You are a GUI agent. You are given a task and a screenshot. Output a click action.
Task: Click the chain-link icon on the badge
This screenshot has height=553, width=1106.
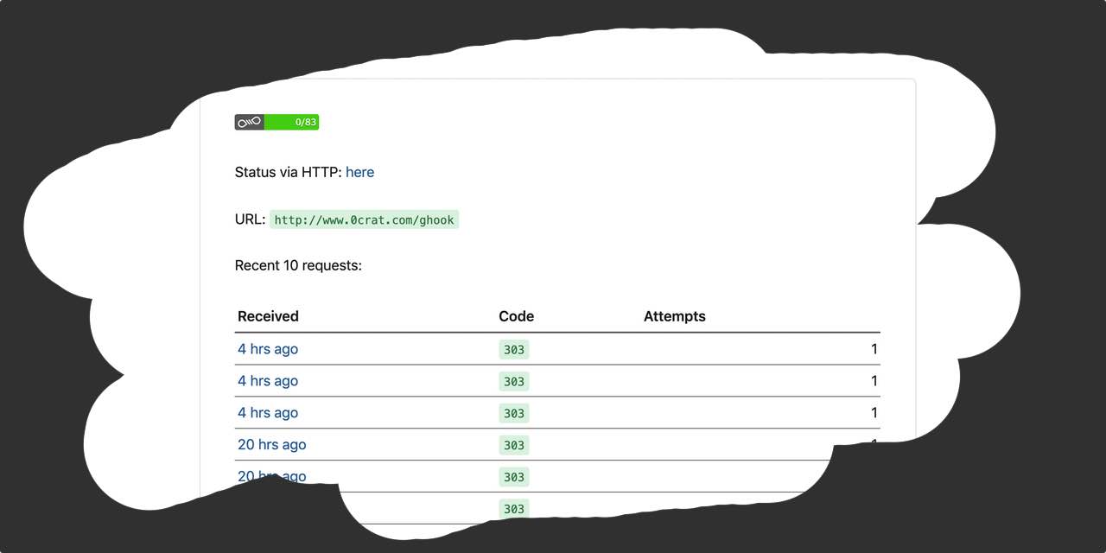click(x=249, y=123)
